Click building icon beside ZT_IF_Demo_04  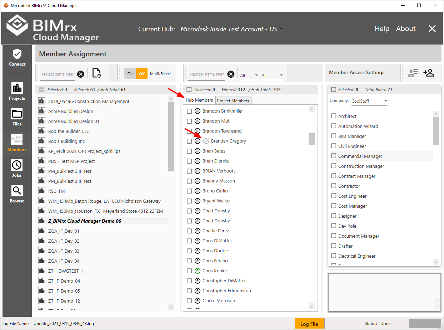(41, 281)
